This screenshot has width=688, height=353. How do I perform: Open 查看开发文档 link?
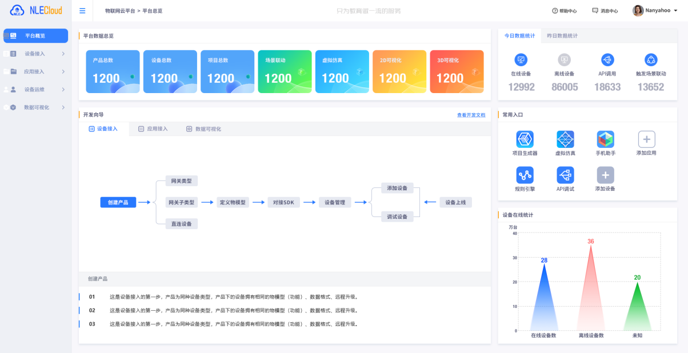471,115
